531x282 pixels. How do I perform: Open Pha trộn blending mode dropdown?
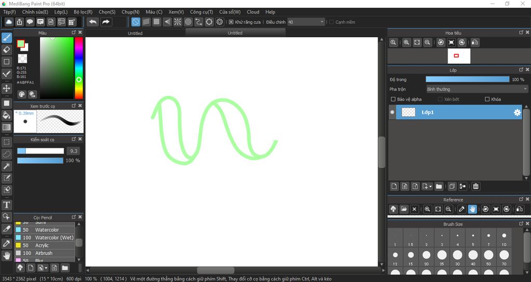click(477, 89)
